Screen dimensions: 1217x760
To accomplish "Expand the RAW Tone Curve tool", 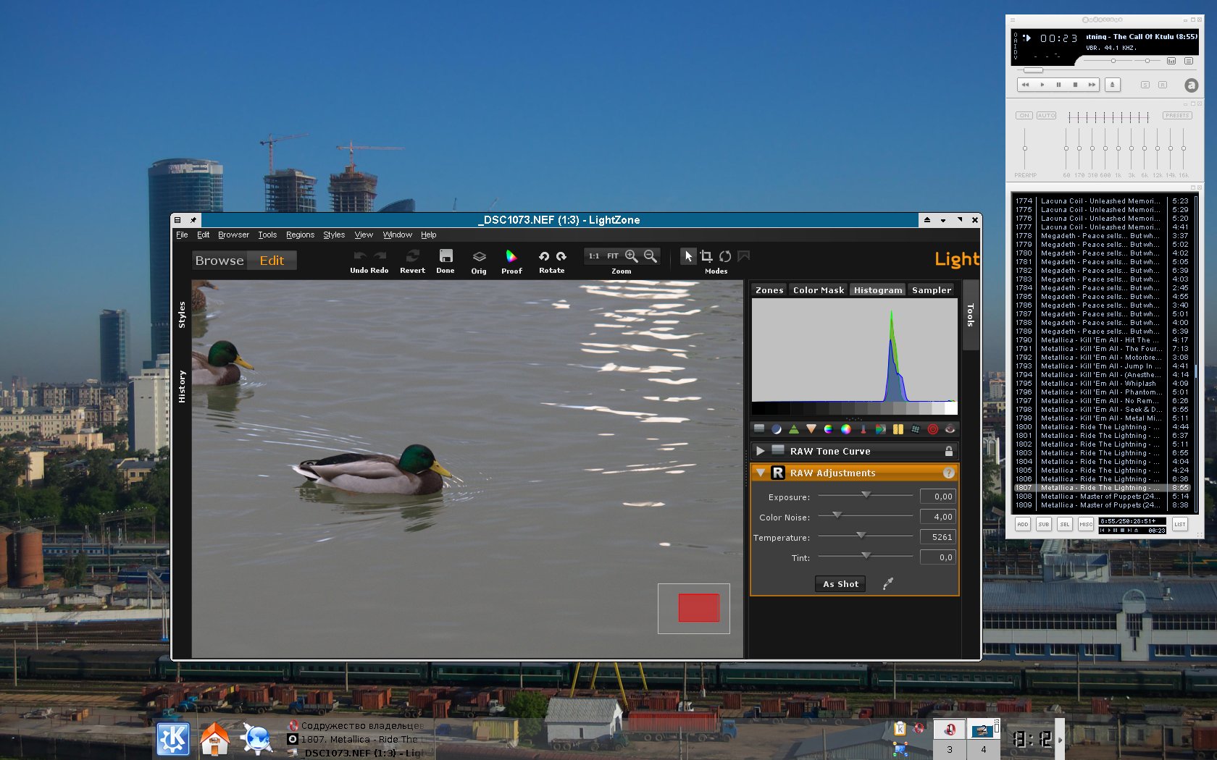I will pyautogui.click(x=761, y=451).
